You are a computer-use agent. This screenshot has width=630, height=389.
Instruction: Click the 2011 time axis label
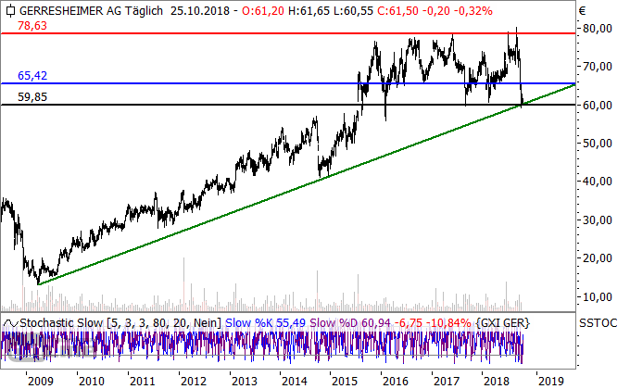pos(143,381)
